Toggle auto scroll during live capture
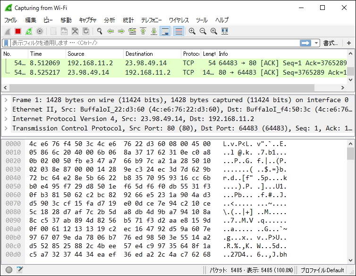This screenshot has height=276, width=356. pyautogui.click(x=165, y=31)
